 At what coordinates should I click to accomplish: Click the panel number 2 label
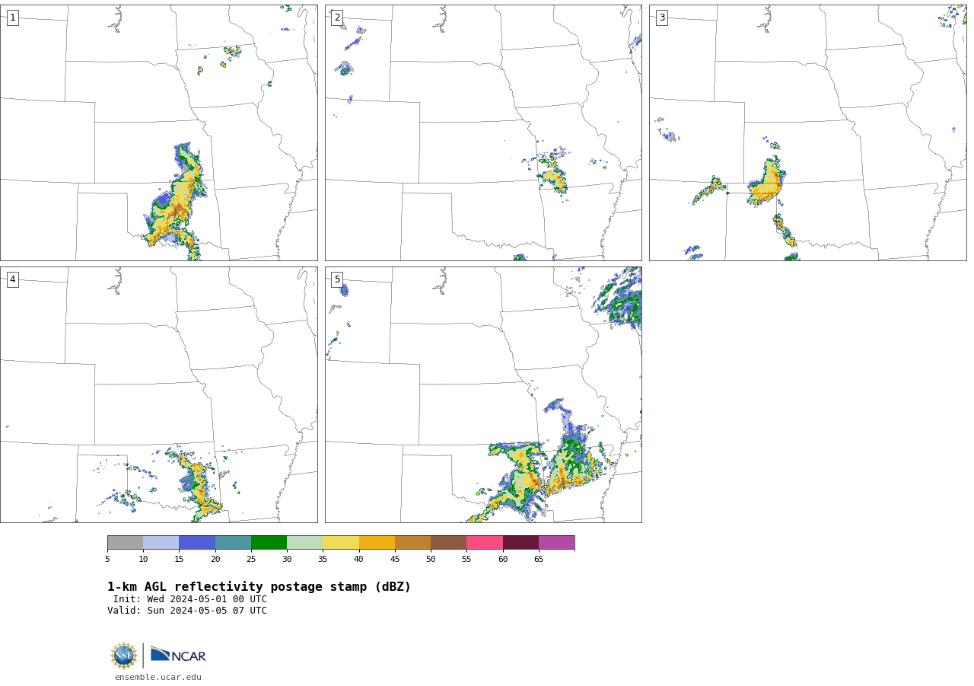click(x=337, y=18)
